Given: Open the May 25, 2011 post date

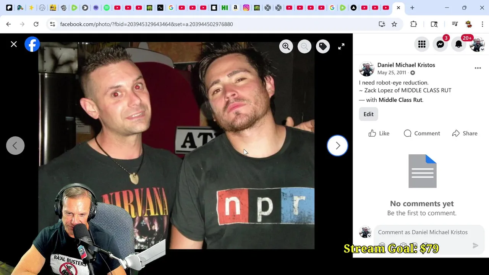Looking at the screenshot, I should (392, 73).
